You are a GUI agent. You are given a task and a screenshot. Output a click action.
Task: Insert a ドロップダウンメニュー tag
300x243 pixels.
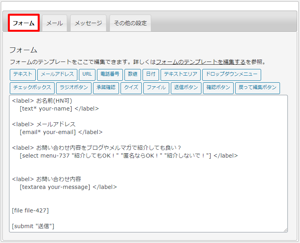coord(231,74)
